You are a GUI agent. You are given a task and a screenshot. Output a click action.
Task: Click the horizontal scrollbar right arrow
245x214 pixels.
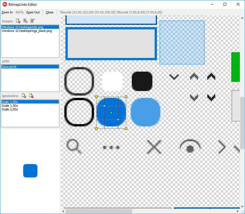pyautogui.click(x=238, y=211)
